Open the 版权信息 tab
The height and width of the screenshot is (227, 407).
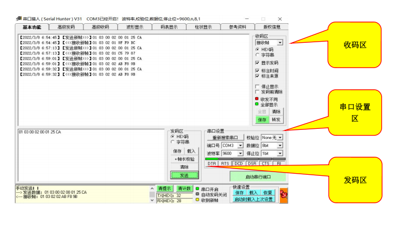[272, 27]
